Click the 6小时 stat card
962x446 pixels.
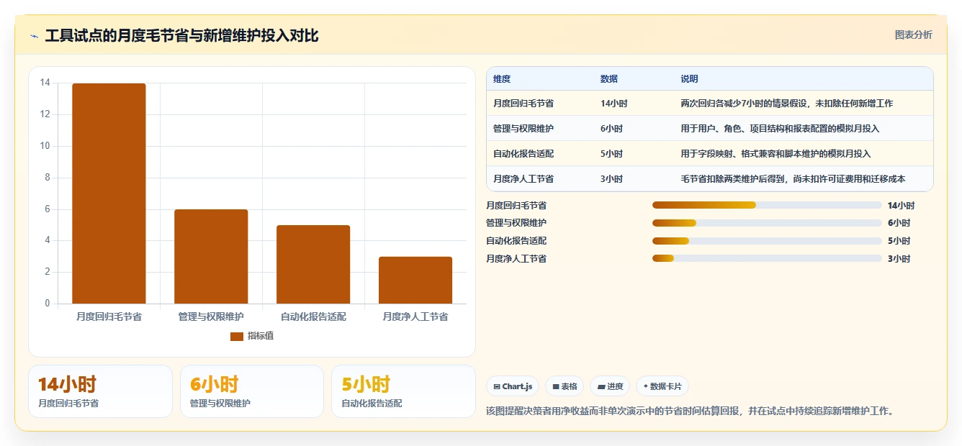[x=252, y=391]
